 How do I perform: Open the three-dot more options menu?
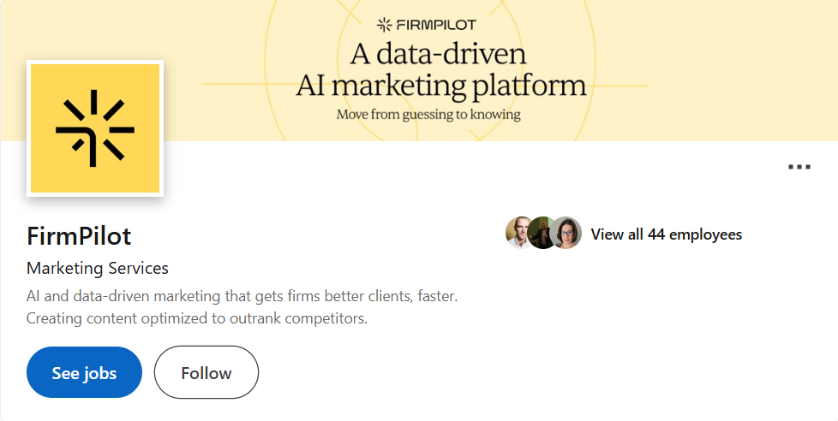[799, 167]
